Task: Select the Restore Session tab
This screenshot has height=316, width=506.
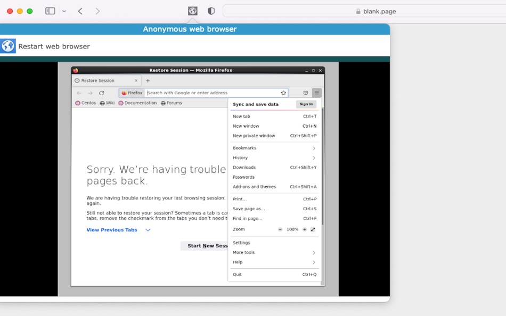Action: pos(107,81)
